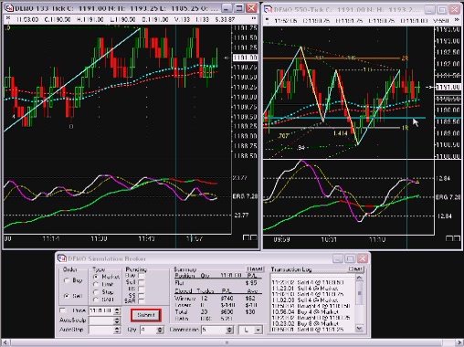The image size is (464, 347).
Task: Click the Commission input field
Action: (x=214, y=330)
